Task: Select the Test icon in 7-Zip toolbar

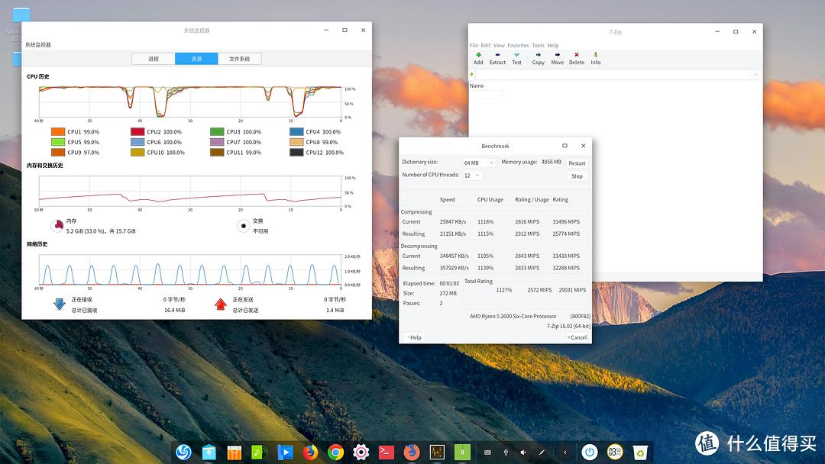Action: point(516,57)
